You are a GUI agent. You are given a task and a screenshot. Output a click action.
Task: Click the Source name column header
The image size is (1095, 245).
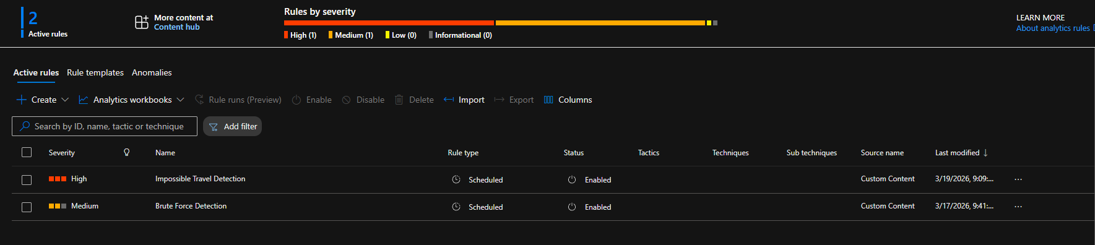pyautogui.click(x=882, y=152)
